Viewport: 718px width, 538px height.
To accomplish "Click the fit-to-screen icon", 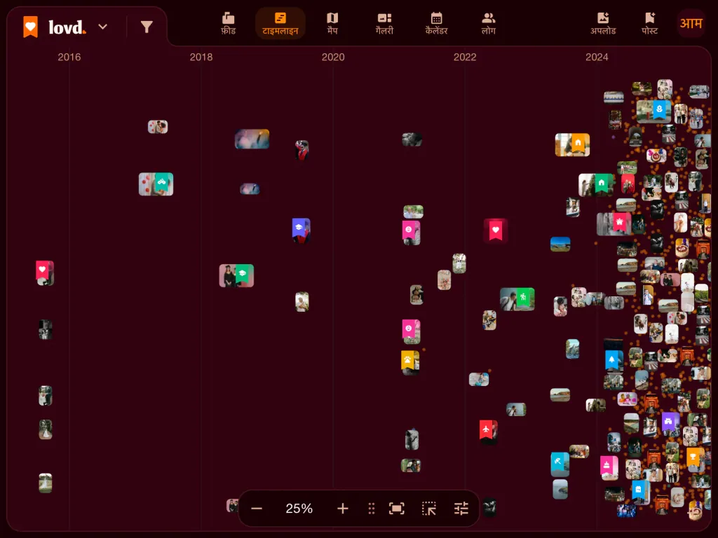I will click(x=397, y=509).
